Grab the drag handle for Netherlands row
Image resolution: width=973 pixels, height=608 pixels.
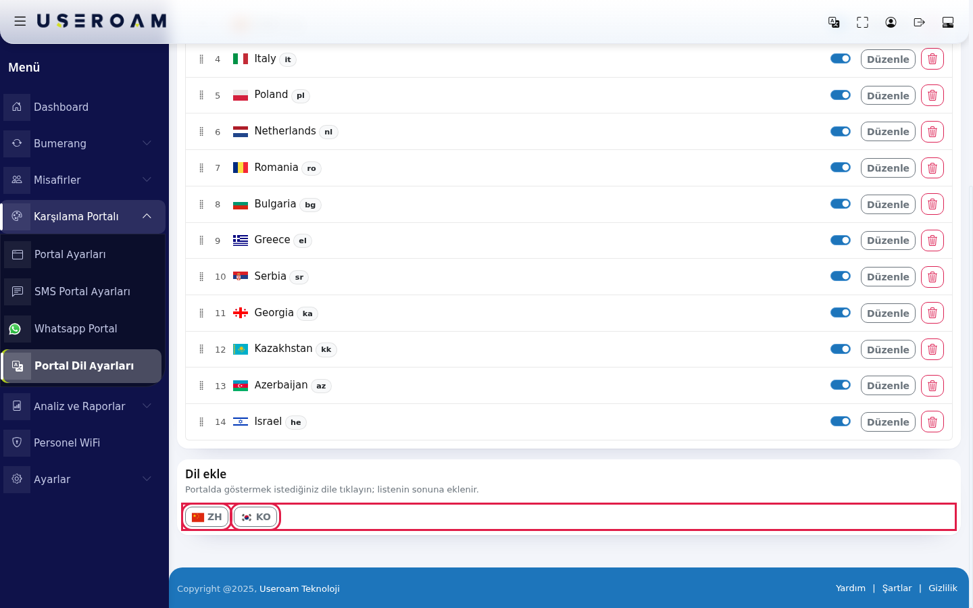tap(201, 132)
